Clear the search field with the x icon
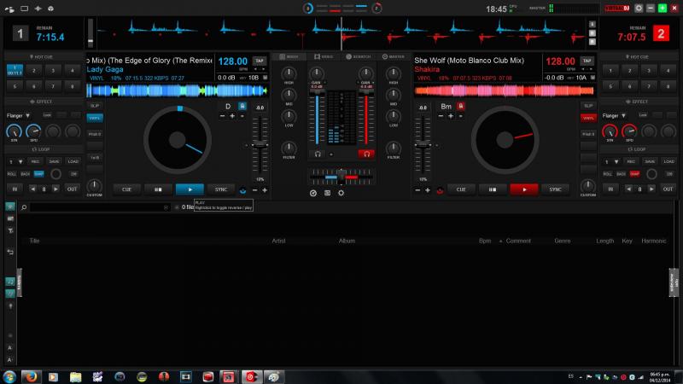Image resolution: width=683 pixels, height=384 pixels. 166,207
